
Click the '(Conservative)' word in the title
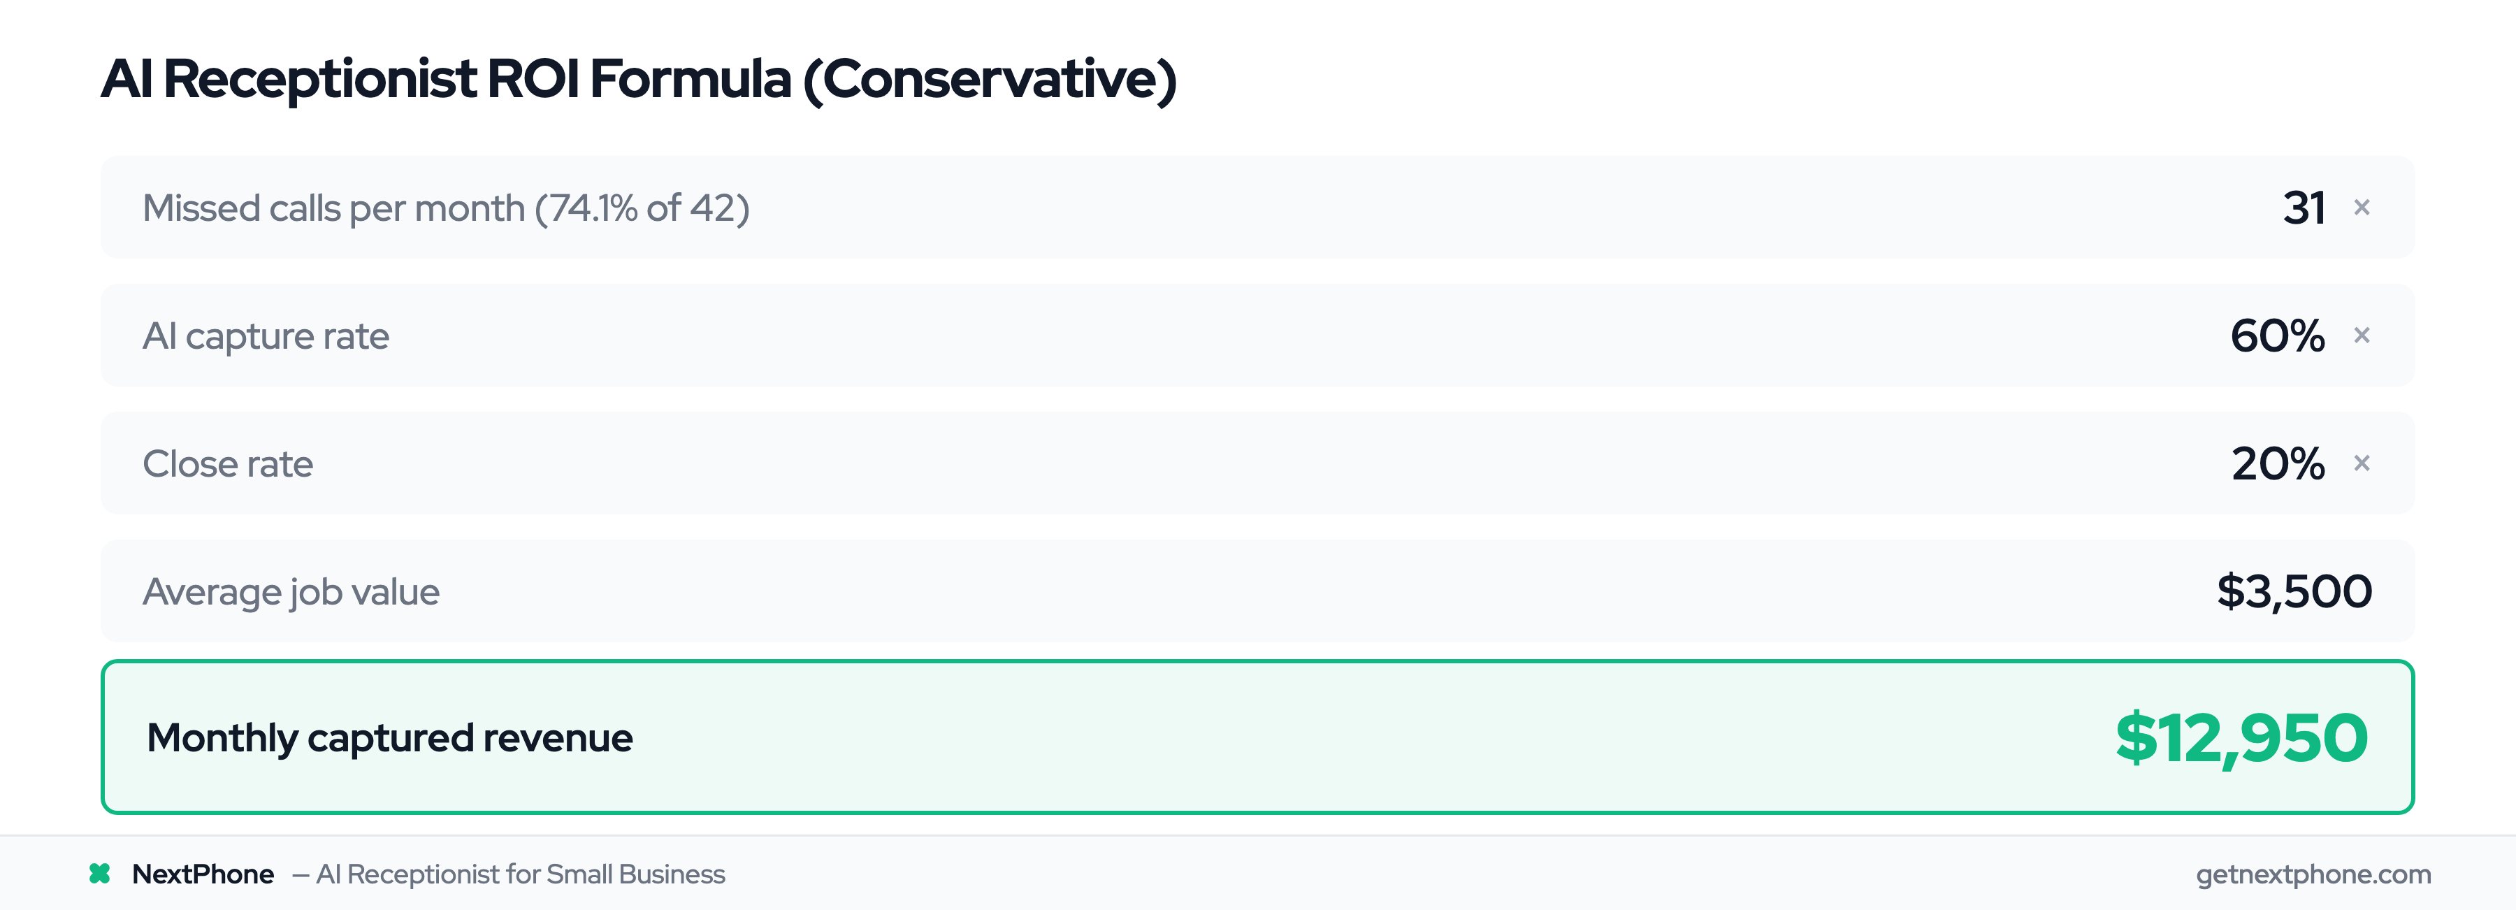(x=990, y=78)
